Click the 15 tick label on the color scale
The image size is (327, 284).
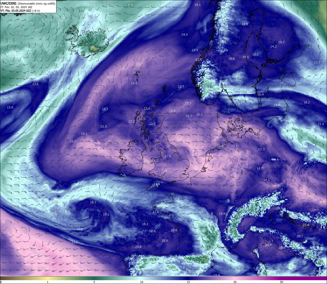[x=188, y=282]
